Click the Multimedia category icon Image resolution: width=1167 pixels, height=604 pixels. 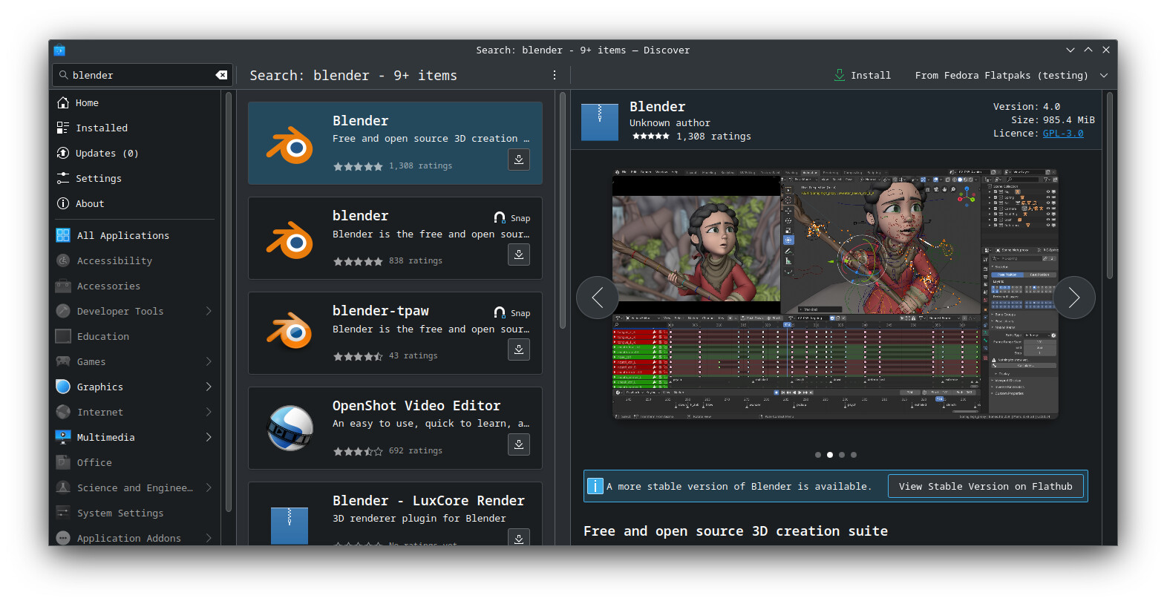63,437
